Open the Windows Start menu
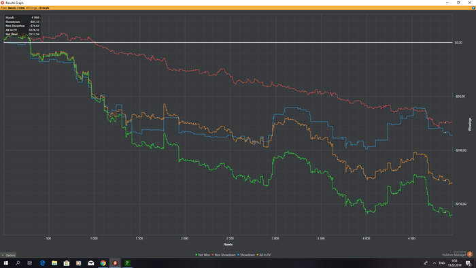Viewport: 476px width, 268px height. coord(5,263)
